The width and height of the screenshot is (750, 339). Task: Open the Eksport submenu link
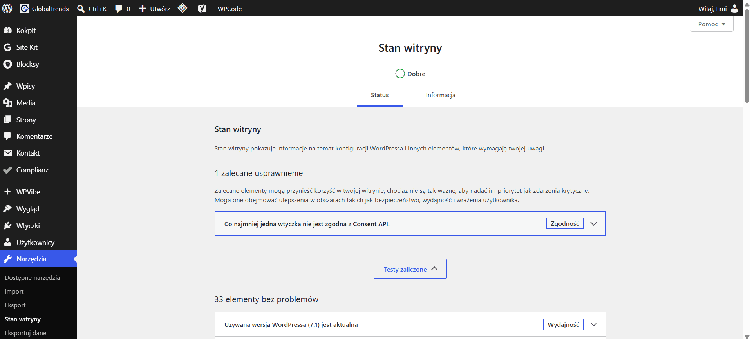[15, 305]
